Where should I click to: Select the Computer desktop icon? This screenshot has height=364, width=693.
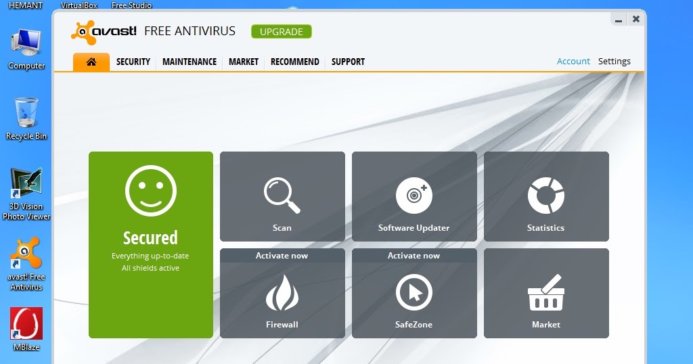pos(26,49)
